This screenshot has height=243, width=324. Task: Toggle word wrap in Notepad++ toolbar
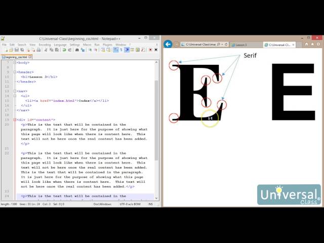116,50
